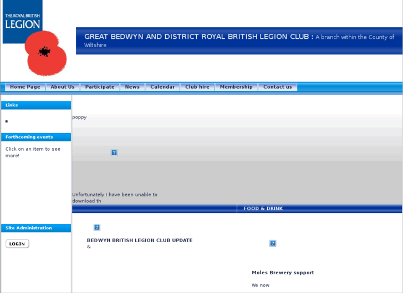Image resolution: width=403 pixels, height=302 pixels.
Task: Go to the About Us menu item
Action: pyautogui.click(x=63, y=87)
